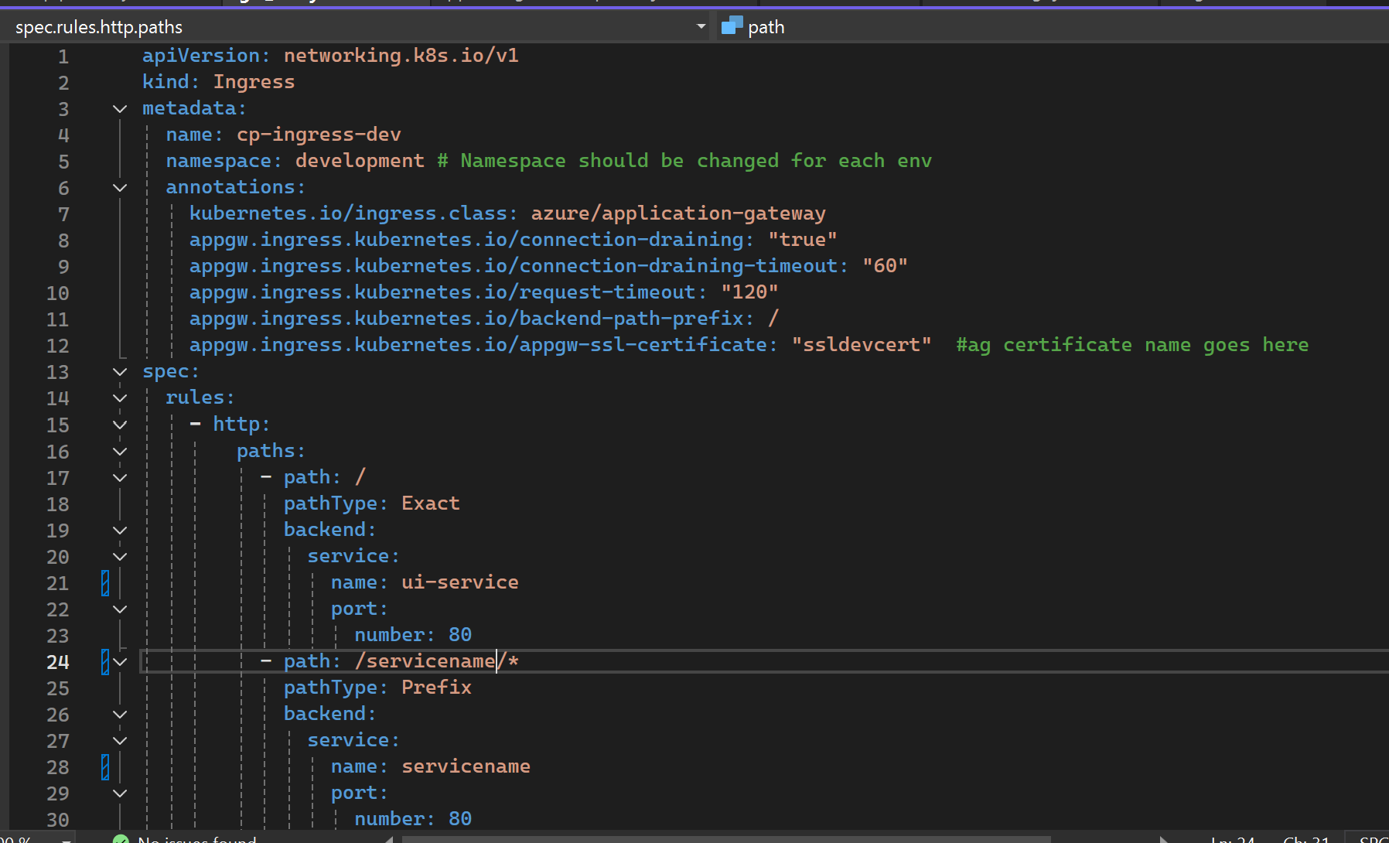Collapse the service block on line 27

tap(120, 741)
